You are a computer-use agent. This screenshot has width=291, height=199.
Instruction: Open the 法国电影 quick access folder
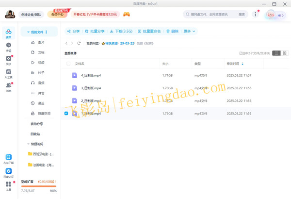pyautogui.click(x=41, y=165)
